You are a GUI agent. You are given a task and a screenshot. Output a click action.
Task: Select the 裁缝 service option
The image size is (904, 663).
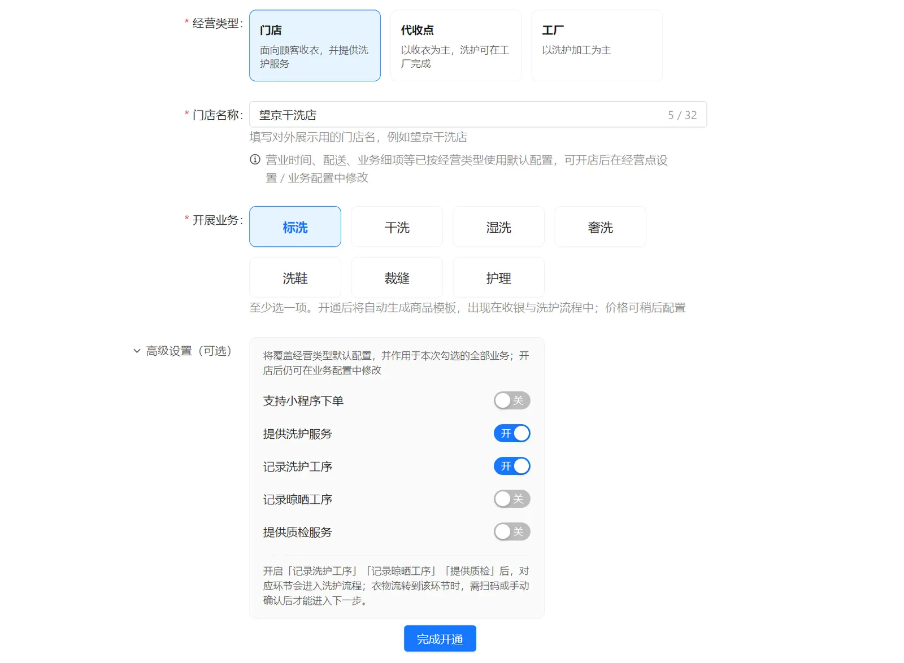point(397,277)
